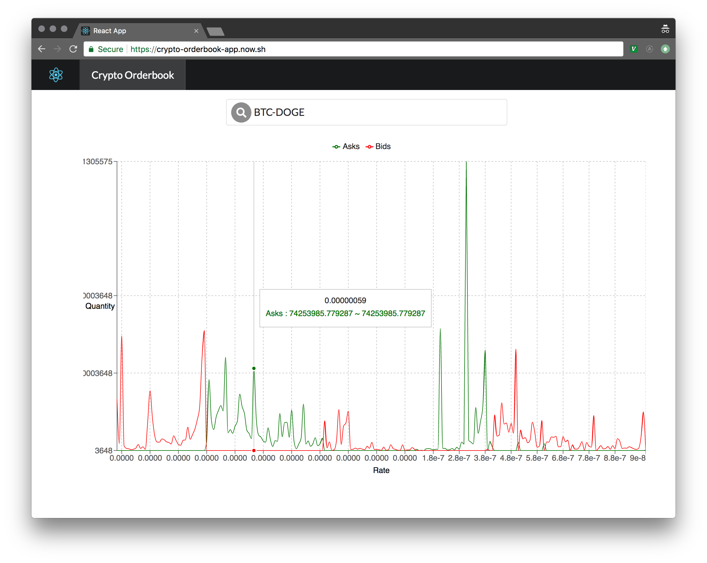
Task: Close the React App tab
Action: click(196, 31)
